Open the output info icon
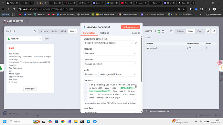The height and width of the screenshot is (125, 223). point(163,31)
